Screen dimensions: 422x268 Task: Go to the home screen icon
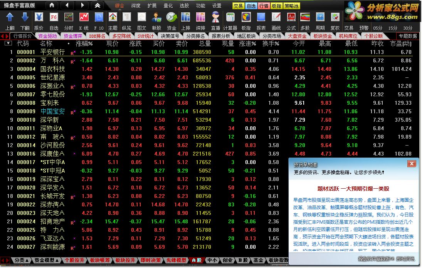(52, 5)
